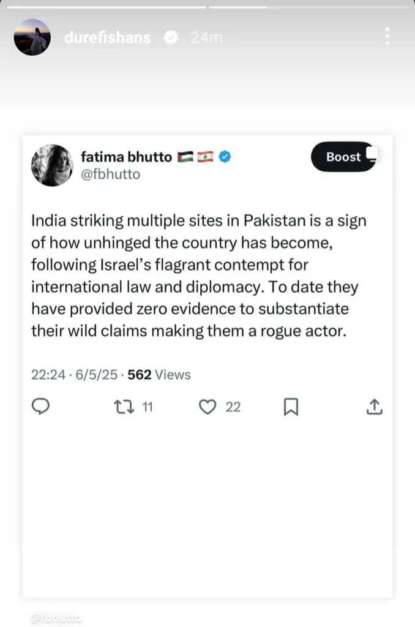This screenshot has width=415, height=627.
Task: Click the share upload icon
Action: click(x=375, y=407)
